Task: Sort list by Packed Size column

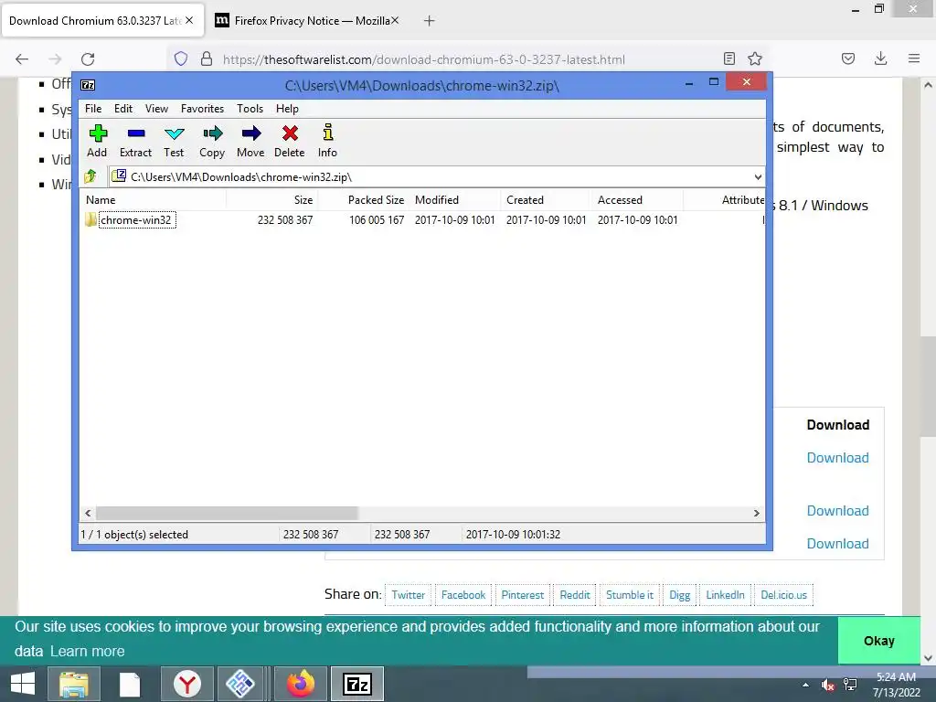Action: 364,200
